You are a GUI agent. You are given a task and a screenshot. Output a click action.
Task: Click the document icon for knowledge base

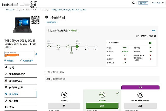pos(6,87)
